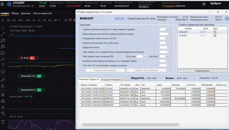Cancel the TP 78.28 order on chart
Screen dimensions: 229x130
pos(36,58)
